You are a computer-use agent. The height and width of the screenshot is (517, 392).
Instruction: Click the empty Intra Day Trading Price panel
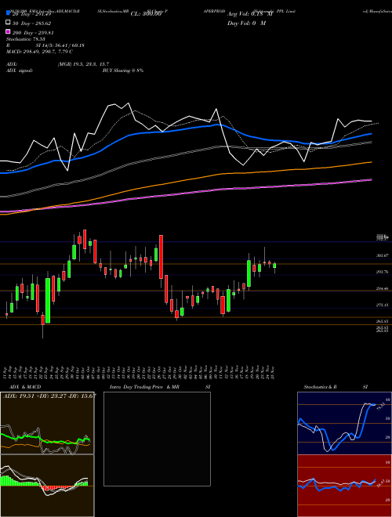[157, 439]
